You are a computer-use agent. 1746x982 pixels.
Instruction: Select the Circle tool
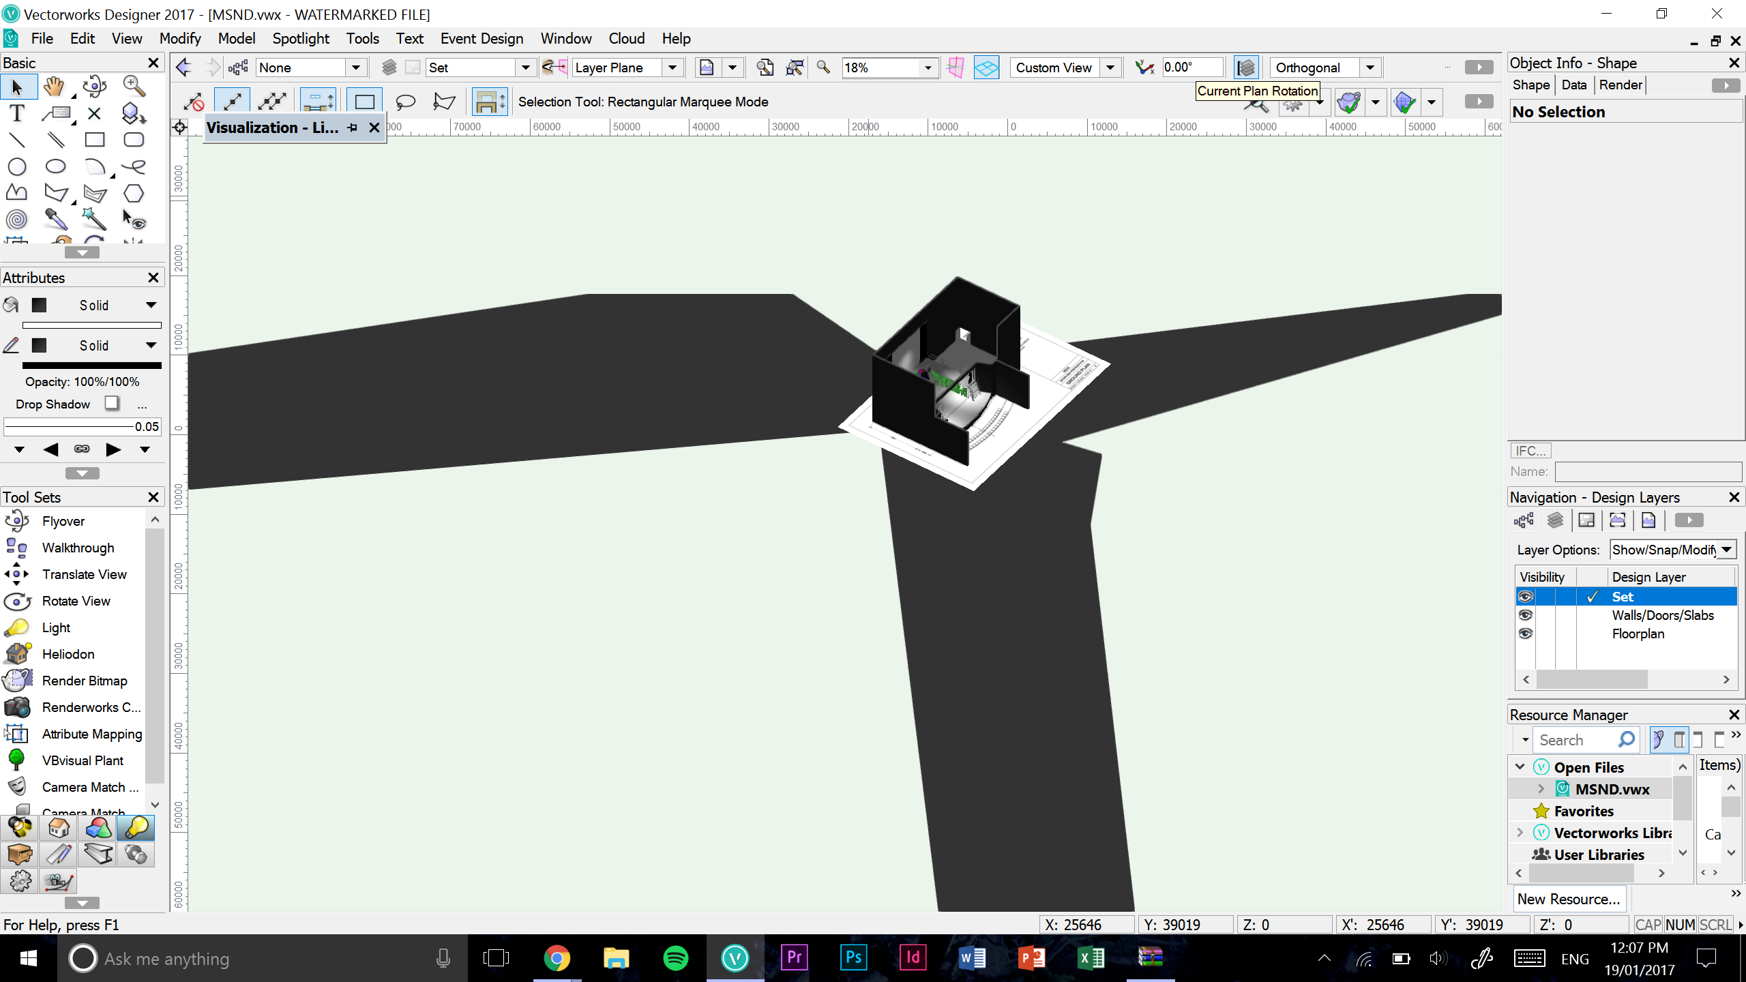[17, 166]
